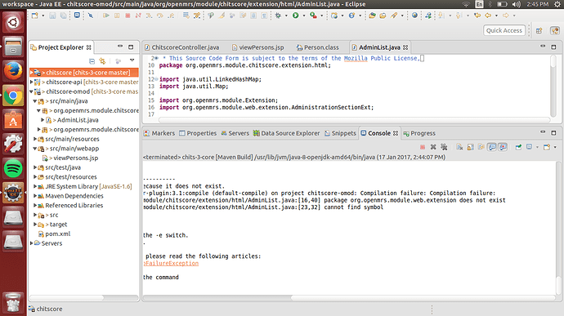Open Firefox from the Ubuntu launcher

pyautogui.click(x=13, y=71)
